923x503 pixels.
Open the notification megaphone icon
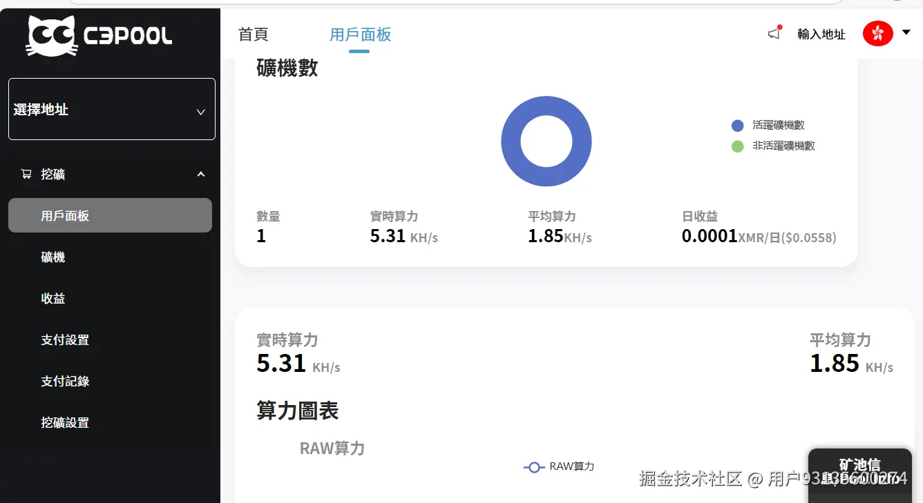(774, 33)
